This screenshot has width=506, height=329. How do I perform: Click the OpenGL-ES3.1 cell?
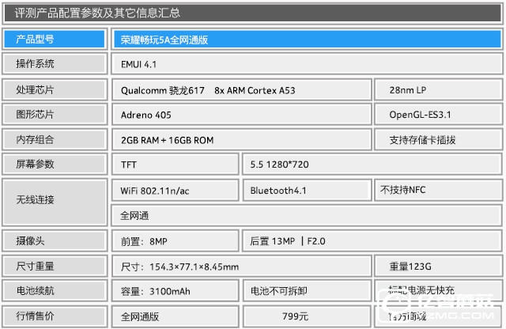[x=438, y=115]
